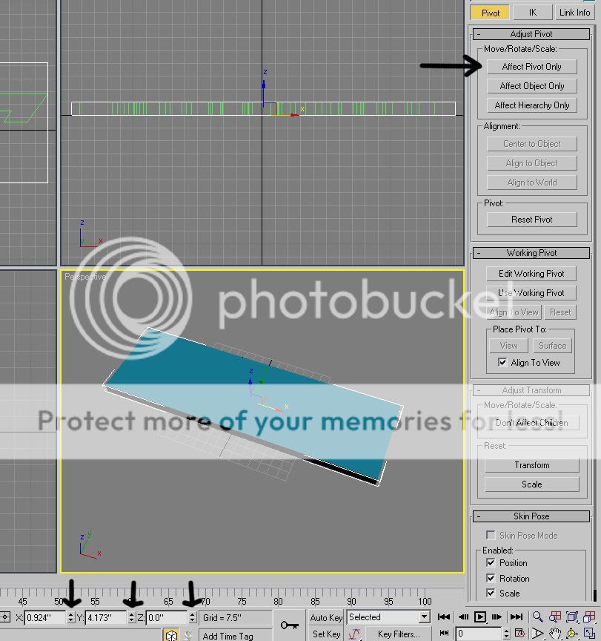Uncheck the Rotation checkbox under Enabled
Viewport: 601px width, 641px height.
491,578
